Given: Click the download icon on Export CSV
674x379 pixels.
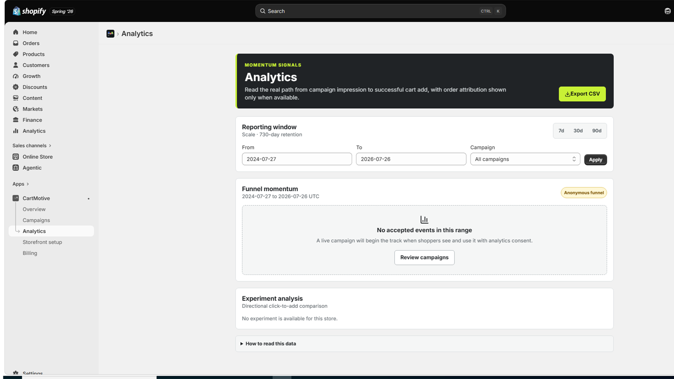Looking at the screenshot, I should coord(567,94).
